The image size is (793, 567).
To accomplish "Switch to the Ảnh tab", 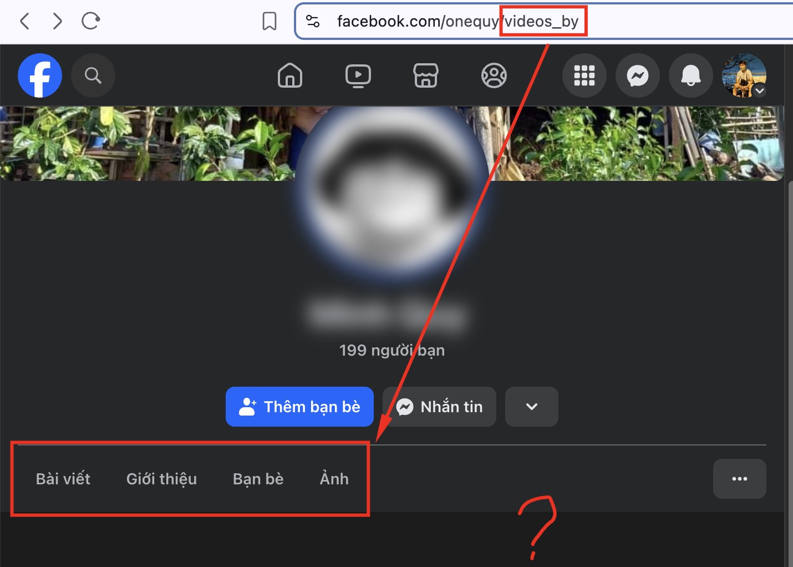I will click(x=334, y=479).
